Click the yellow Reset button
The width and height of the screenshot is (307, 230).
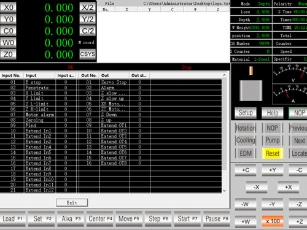pos(273,153)
